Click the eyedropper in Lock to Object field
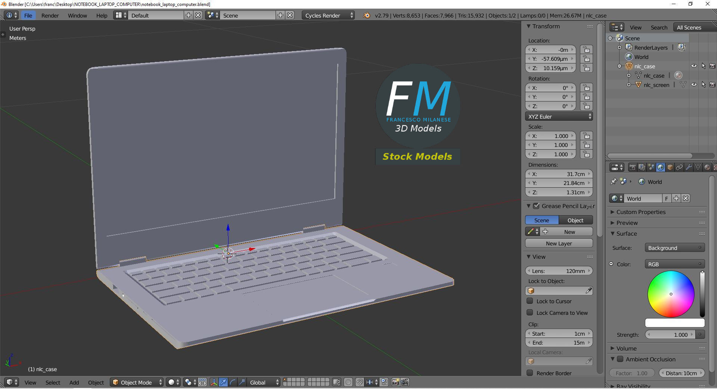 [589, 291]
